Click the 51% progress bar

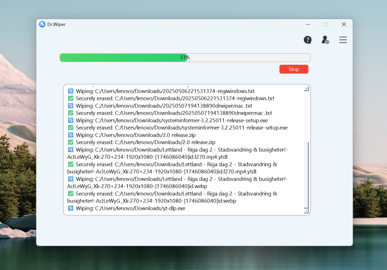coord(185,57)
